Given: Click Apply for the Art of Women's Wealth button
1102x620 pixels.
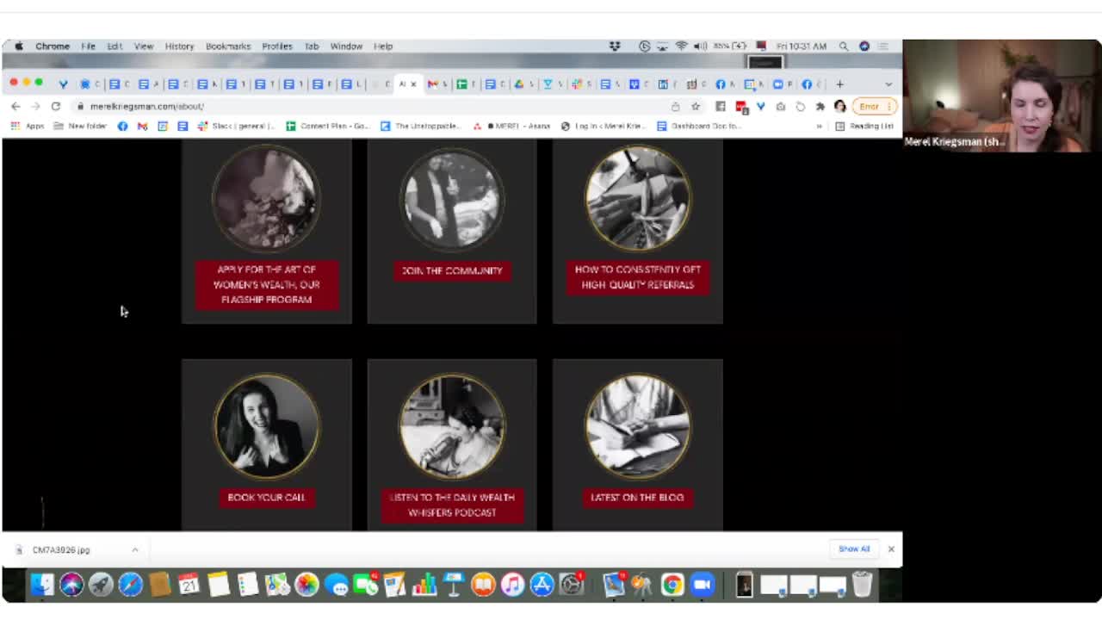Looking at the screenshot, I should point(267,284).
